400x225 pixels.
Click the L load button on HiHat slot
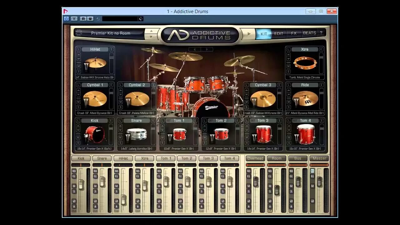[x=79, y=49]
